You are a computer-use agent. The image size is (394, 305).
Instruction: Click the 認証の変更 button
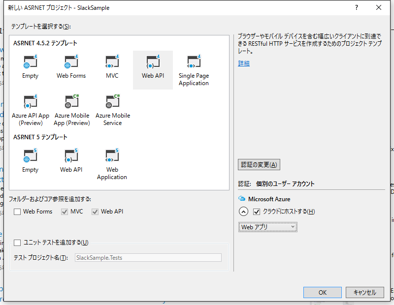click(x=259, y=165)
